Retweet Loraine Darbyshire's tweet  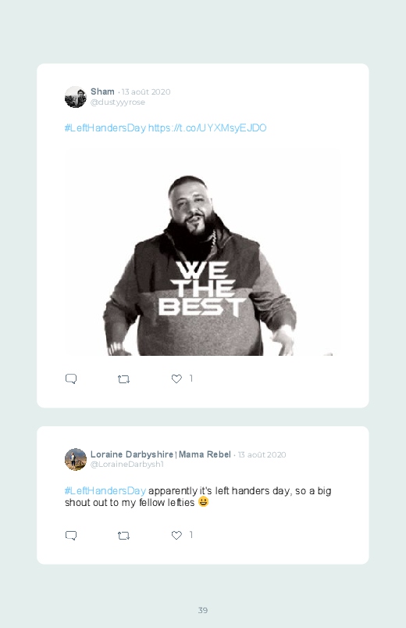point(123,536)
